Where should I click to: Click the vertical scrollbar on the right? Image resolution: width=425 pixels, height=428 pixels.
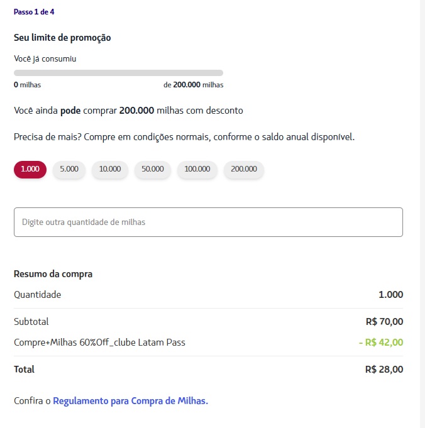pos(422,214)
